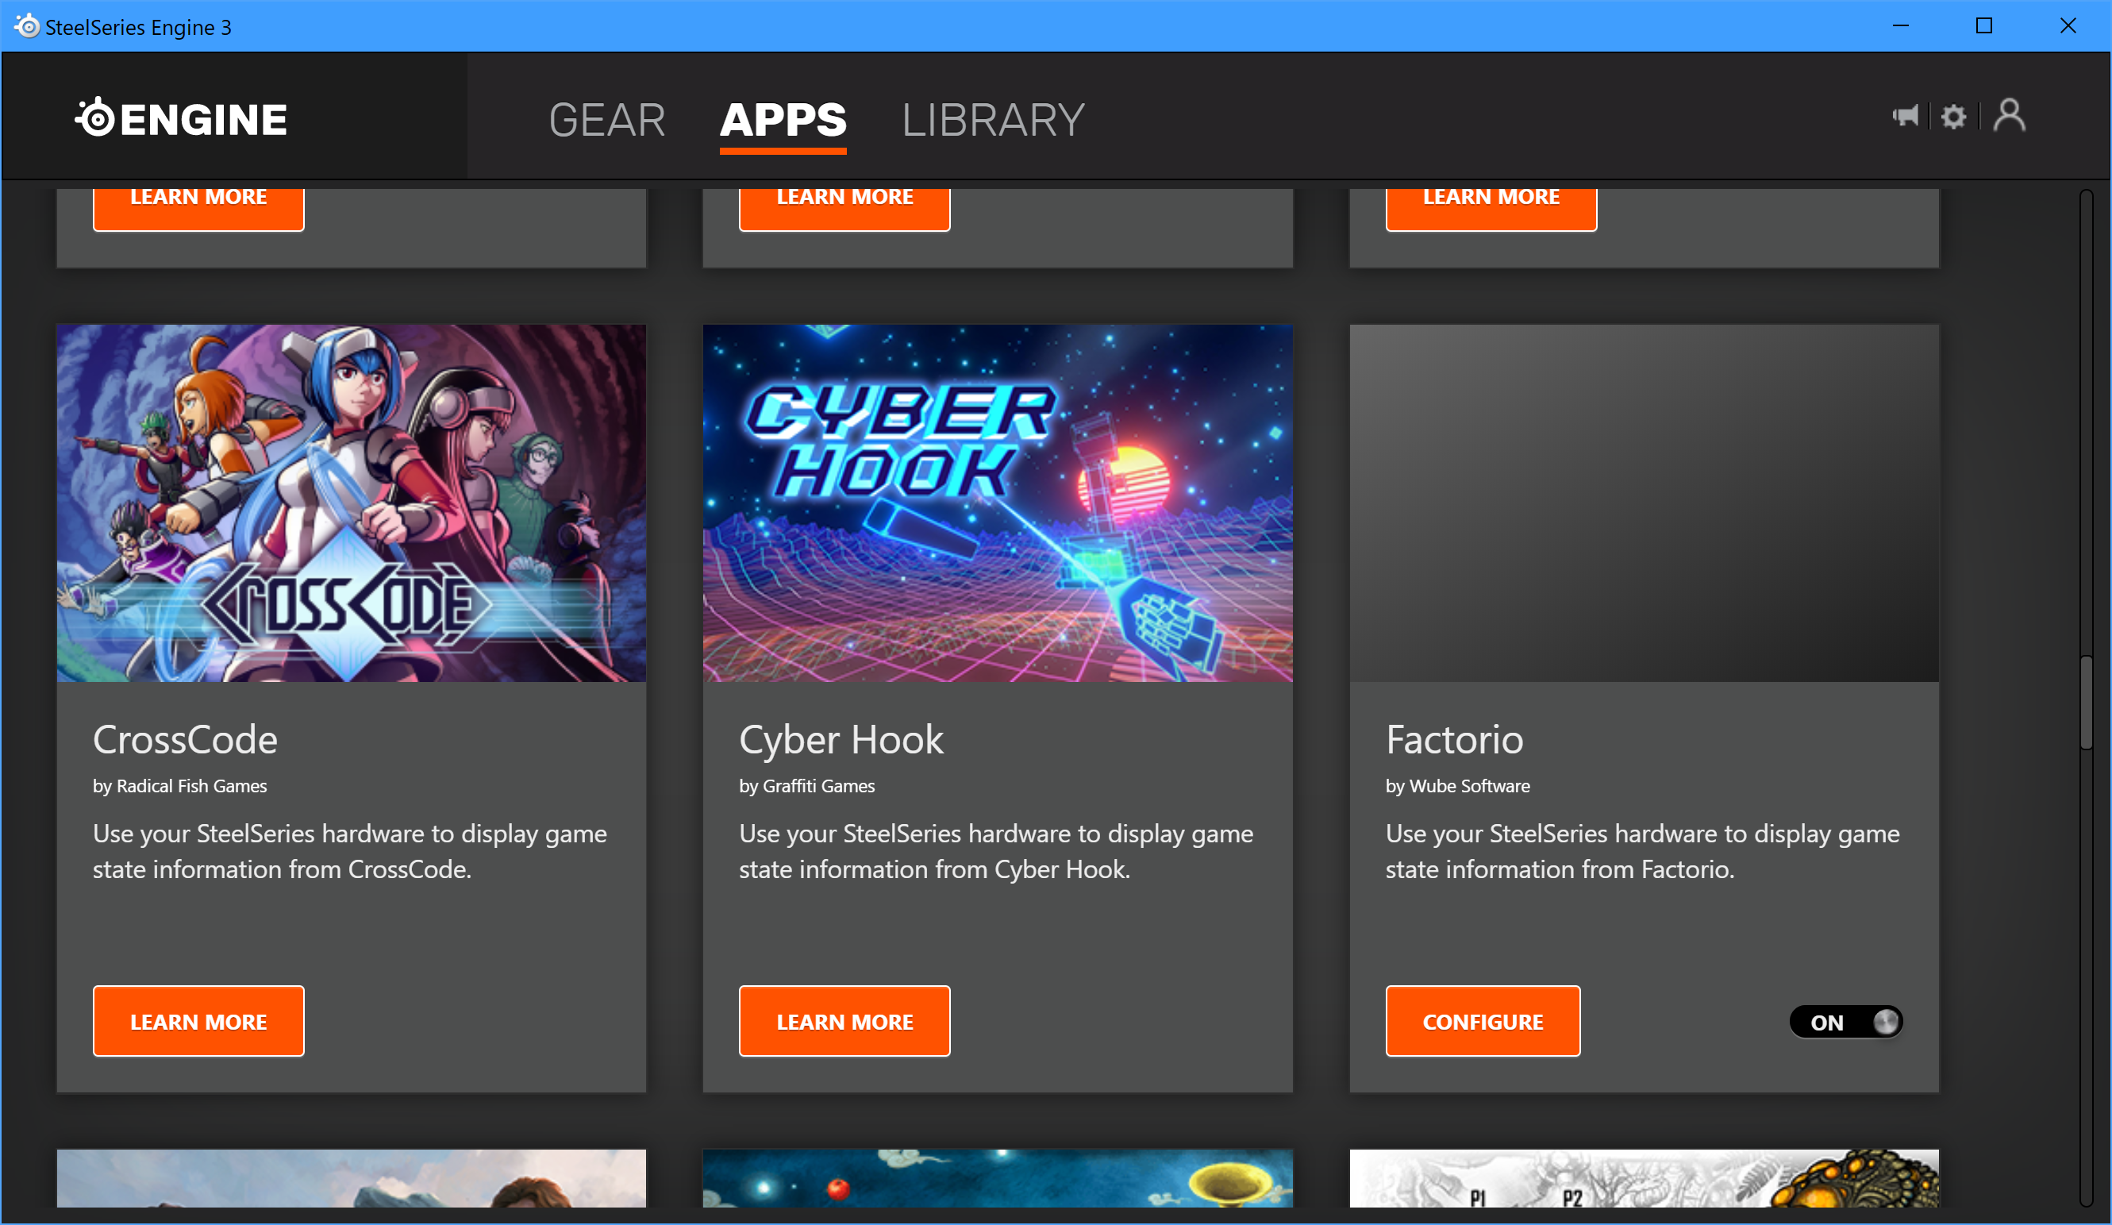Open the LIBRARY tab
This screenshot has height=1225, width=2112.
pyautogui.click(x=993, y=120)
